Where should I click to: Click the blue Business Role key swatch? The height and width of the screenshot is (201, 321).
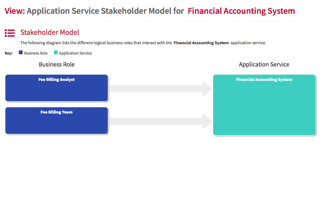pos(21,53)
